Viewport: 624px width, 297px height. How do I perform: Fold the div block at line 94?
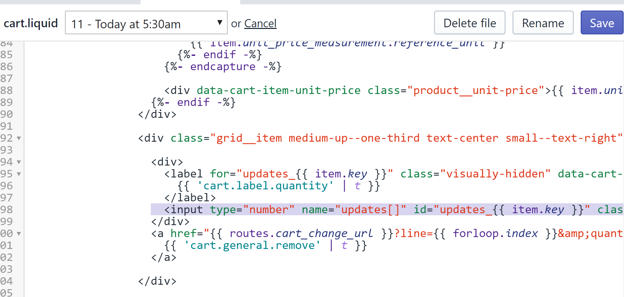point(19,162)
